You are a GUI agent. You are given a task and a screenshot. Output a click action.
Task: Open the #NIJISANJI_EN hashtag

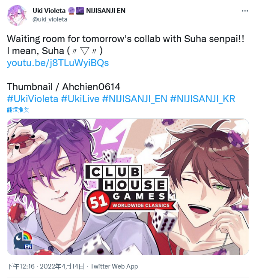point(134,99)
